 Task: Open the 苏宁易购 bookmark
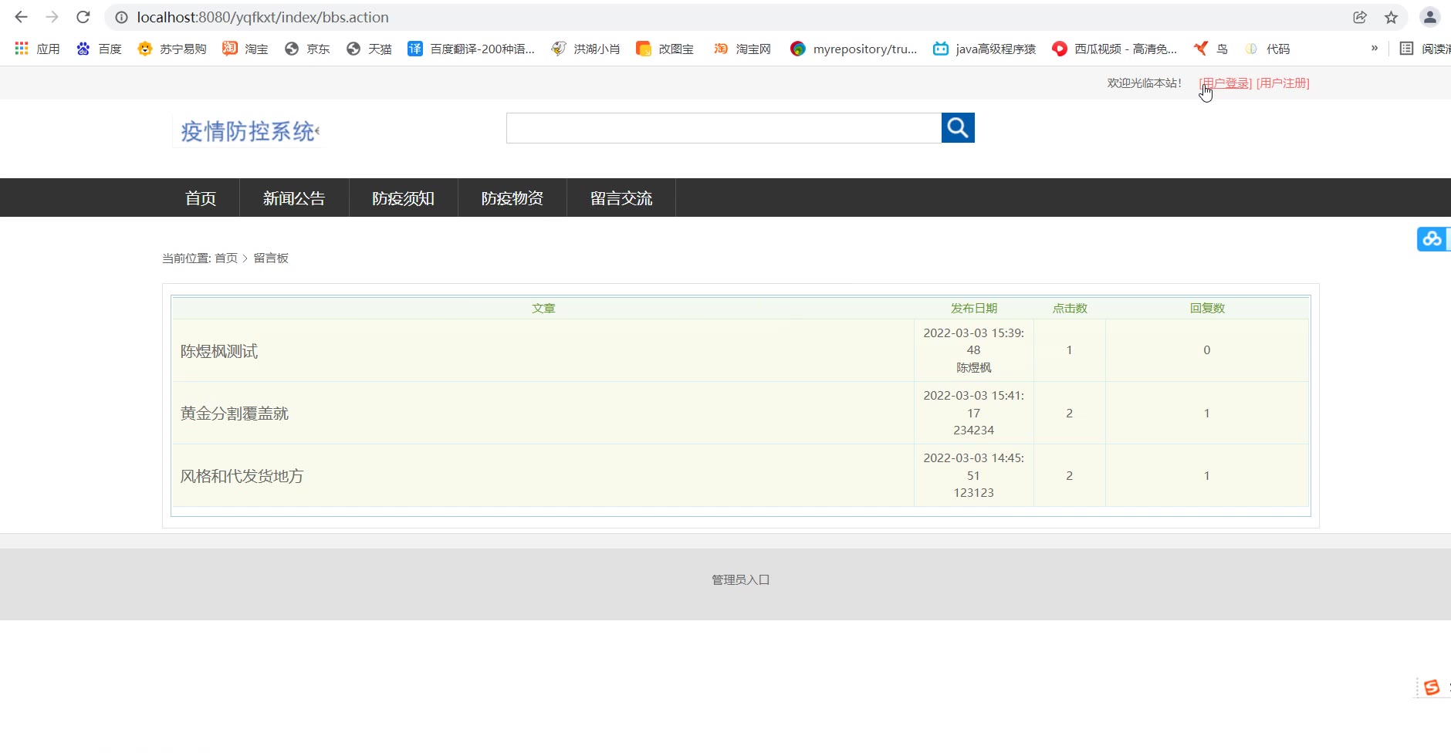tap(172, 49)
